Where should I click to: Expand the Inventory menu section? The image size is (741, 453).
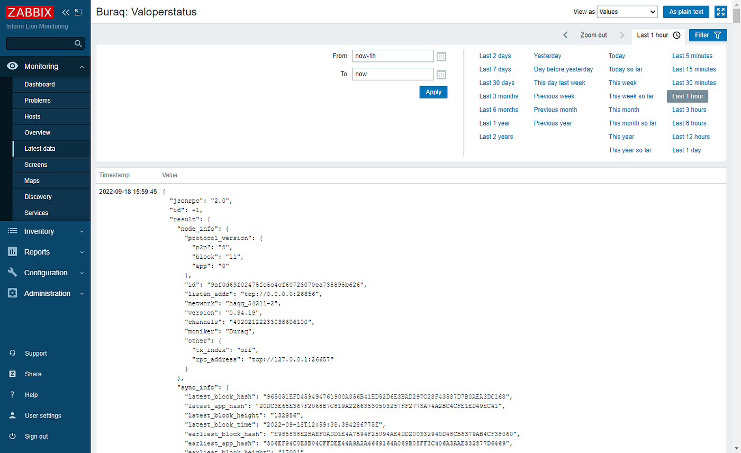(82, 231)
